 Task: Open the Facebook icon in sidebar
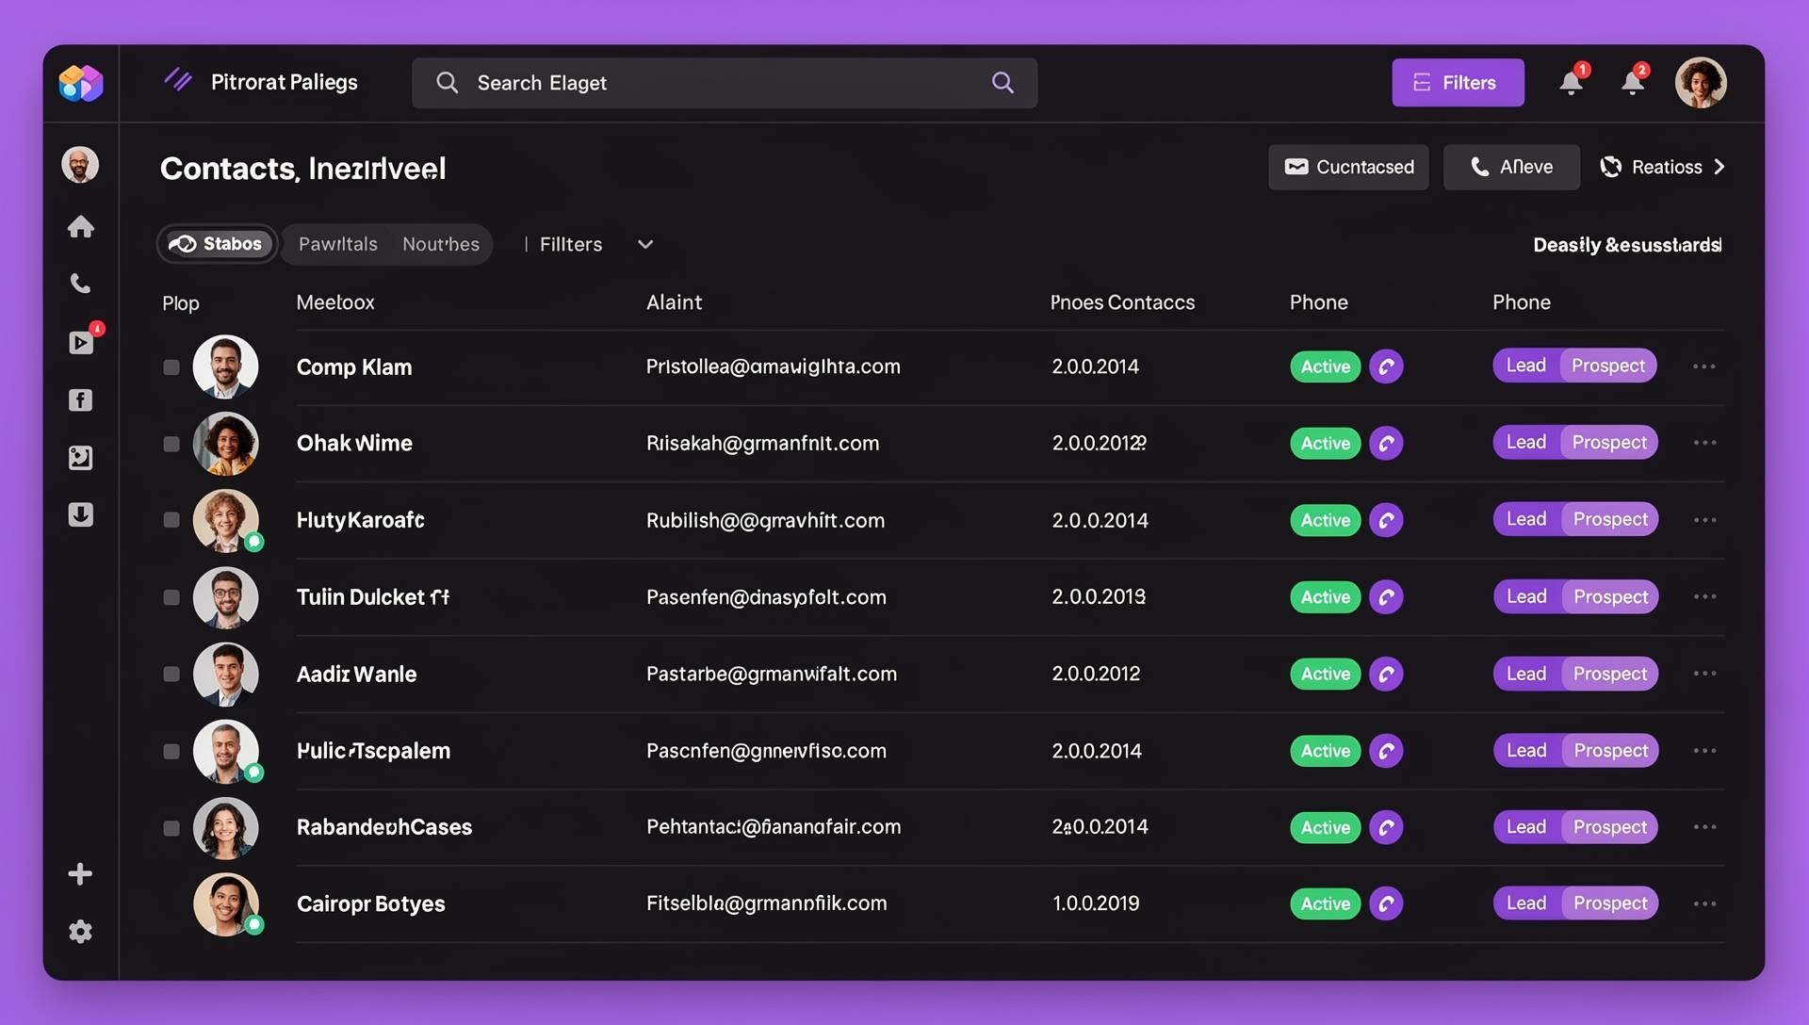[x=81, y=400]
